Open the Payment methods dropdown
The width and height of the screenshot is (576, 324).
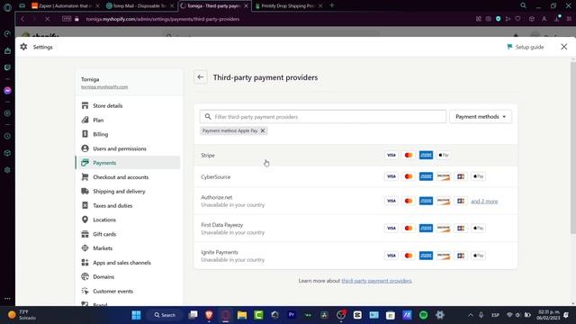(480, 117)
